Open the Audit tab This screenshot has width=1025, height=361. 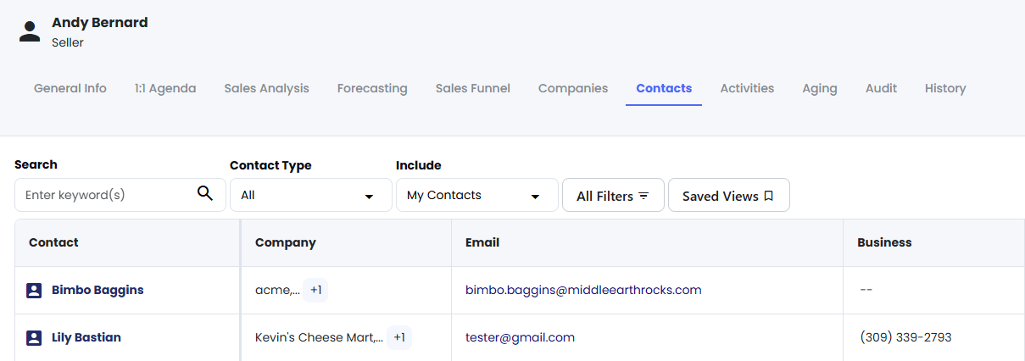[x=881, y=88]
